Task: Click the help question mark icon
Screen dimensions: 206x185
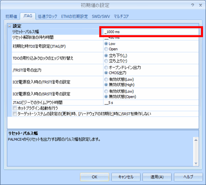Action: tap(193, 5)
